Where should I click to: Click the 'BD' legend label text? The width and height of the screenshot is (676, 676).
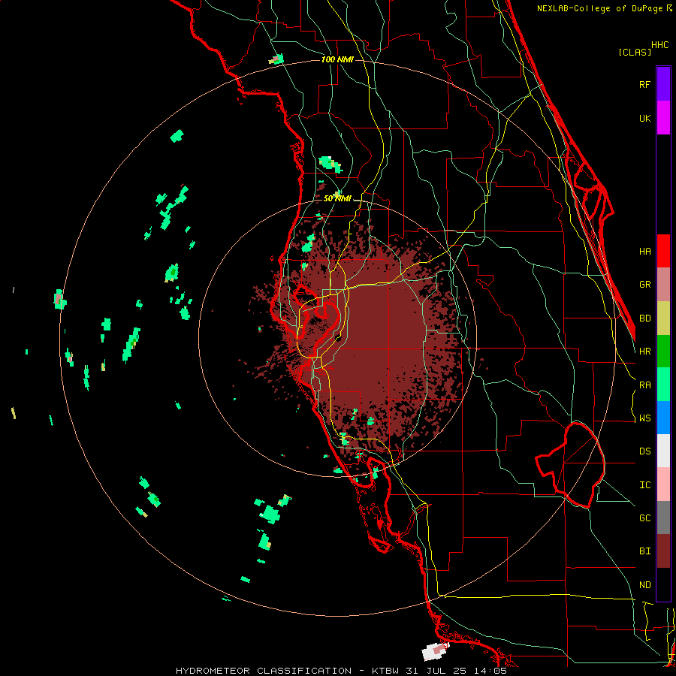point(644,318)
